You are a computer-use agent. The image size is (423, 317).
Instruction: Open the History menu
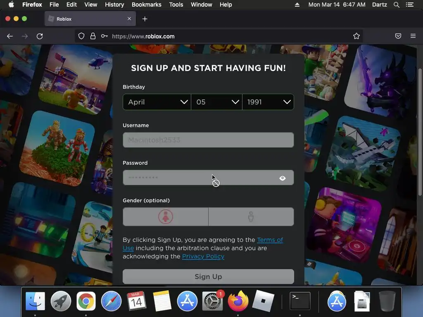pos(114,5)
